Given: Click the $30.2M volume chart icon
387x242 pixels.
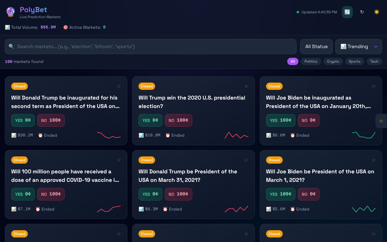Looking at the screenshot, I should pyautogui.click(x=14, y=135).
